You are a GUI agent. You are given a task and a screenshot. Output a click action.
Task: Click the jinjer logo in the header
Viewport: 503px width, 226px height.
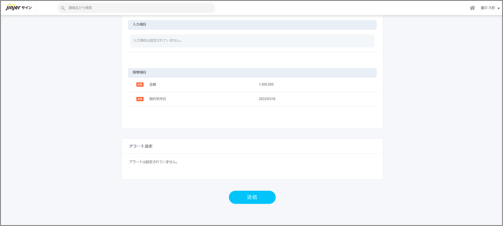[14, 8]
